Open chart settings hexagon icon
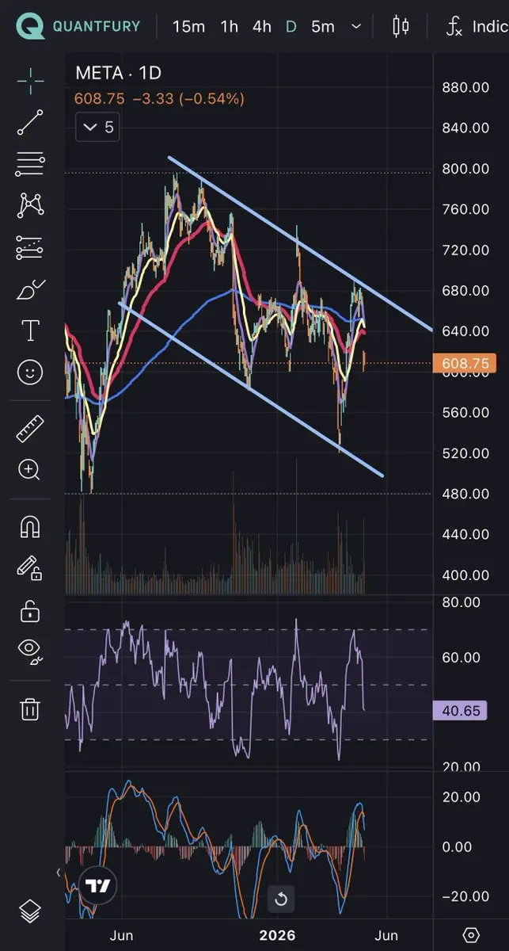The image size is (509, 951). [x=471, y=935]
